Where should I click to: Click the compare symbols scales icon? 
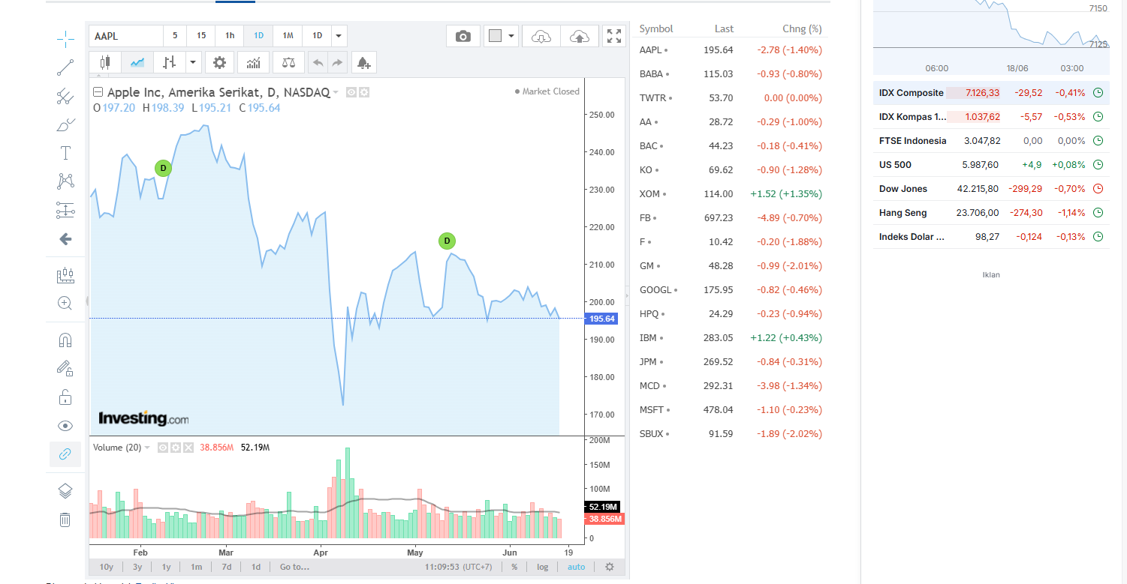pos(288,62)
